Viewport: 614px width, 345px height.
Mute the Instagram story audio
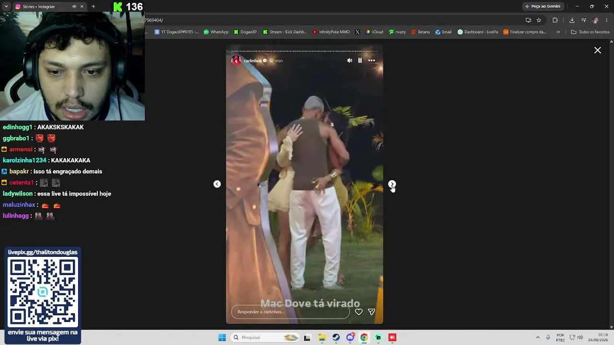tap(350, 60)
